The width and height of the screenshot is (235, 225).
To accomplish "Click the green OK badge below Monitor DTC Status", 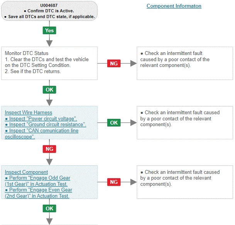I will coord(49,90).
